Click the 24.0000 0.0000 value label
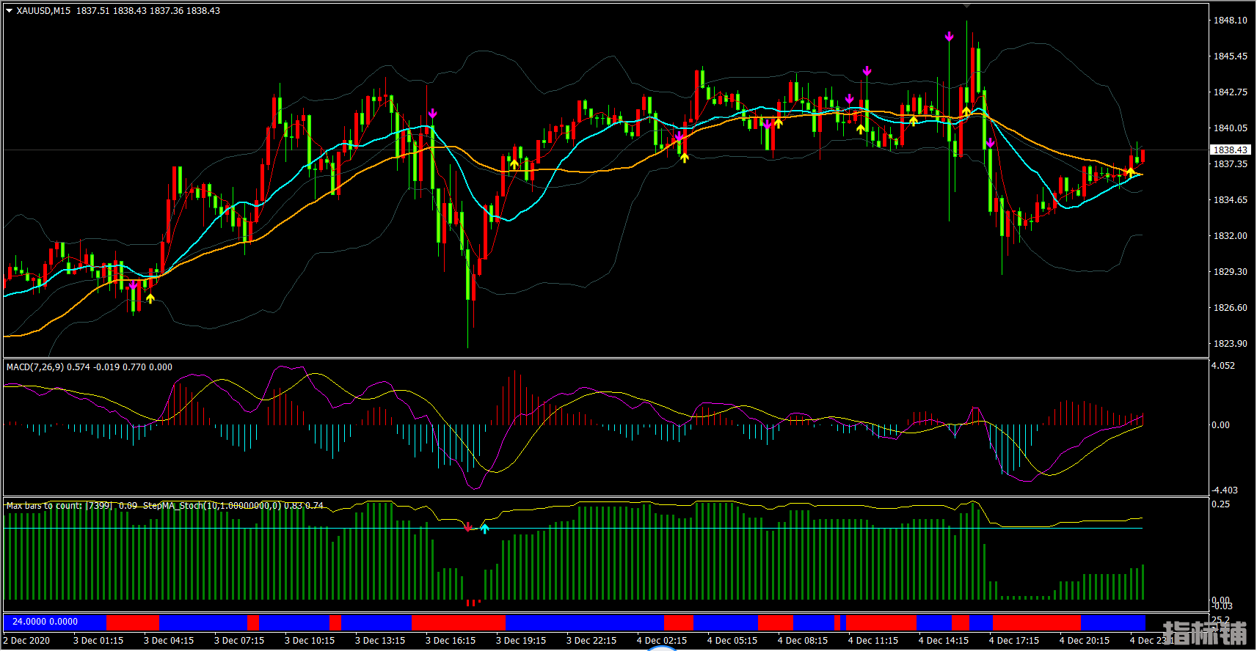This screenshot has width=1257, height=651. (45, 622)
